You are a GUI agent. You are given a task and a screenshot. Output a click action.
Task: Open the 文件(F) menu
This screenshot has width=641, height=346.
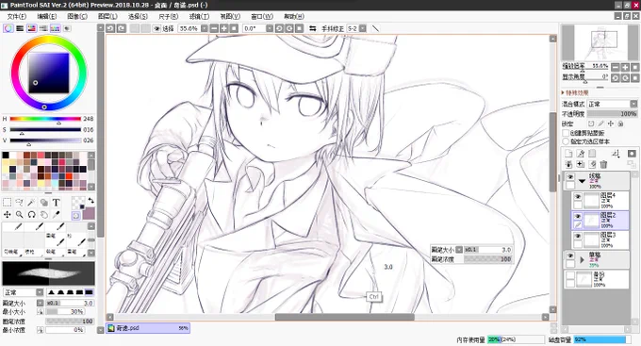16,16
